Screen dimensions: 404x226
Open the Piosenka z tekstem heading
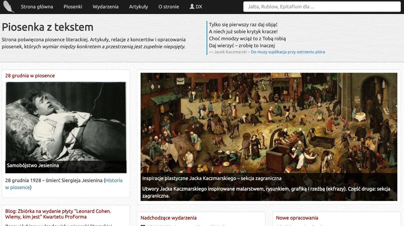48,27
